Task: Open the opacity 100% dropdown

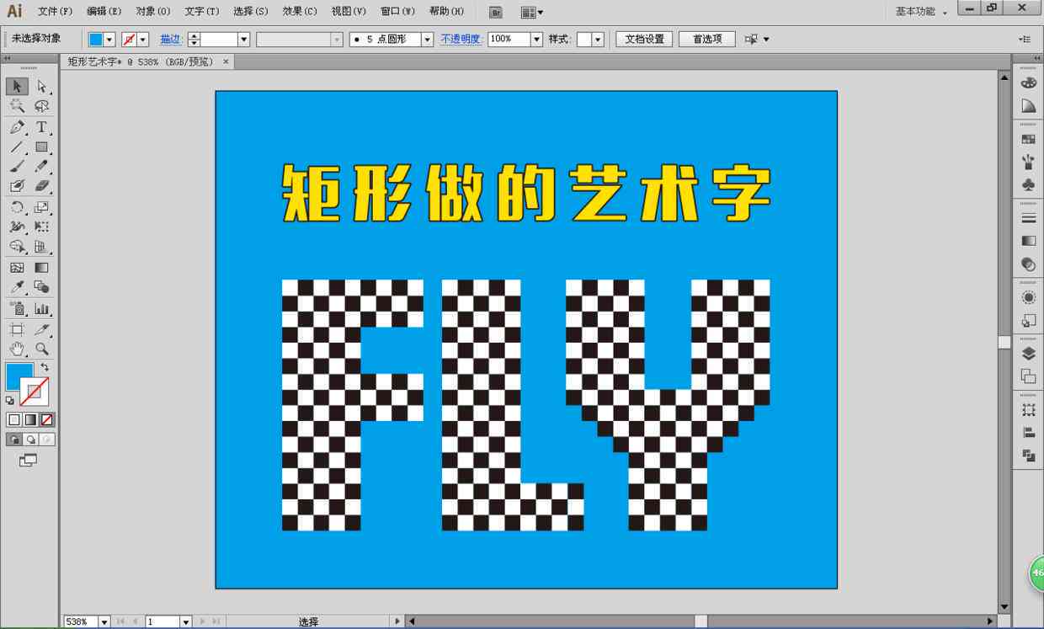Action: click(536, 40)
